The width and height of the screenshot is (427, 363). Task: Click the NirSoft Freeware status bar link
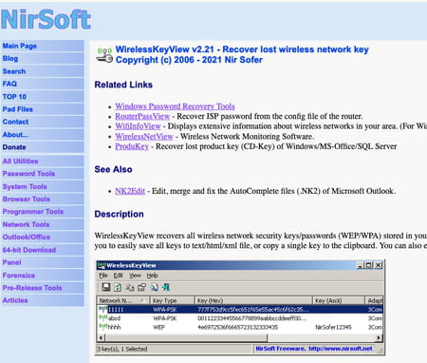[x=314, y=349]
